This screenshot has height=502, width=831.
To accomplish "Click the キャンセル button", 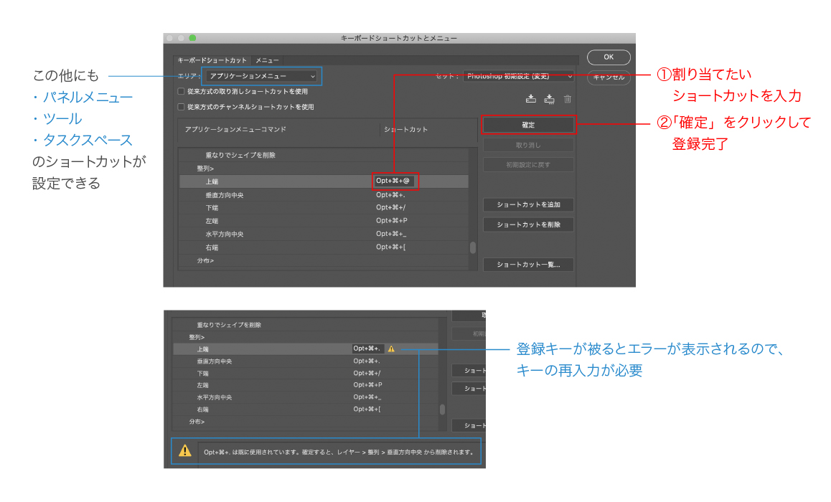I will [x=609, y=77].
